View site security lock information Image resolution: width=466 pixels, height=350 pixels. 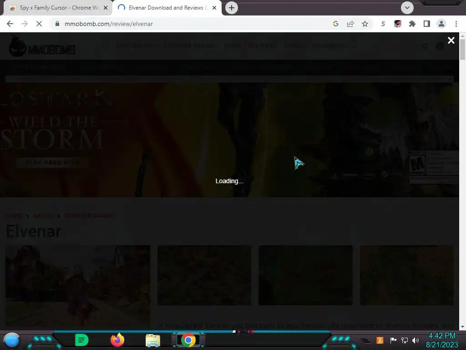click(x=57, y=24)
